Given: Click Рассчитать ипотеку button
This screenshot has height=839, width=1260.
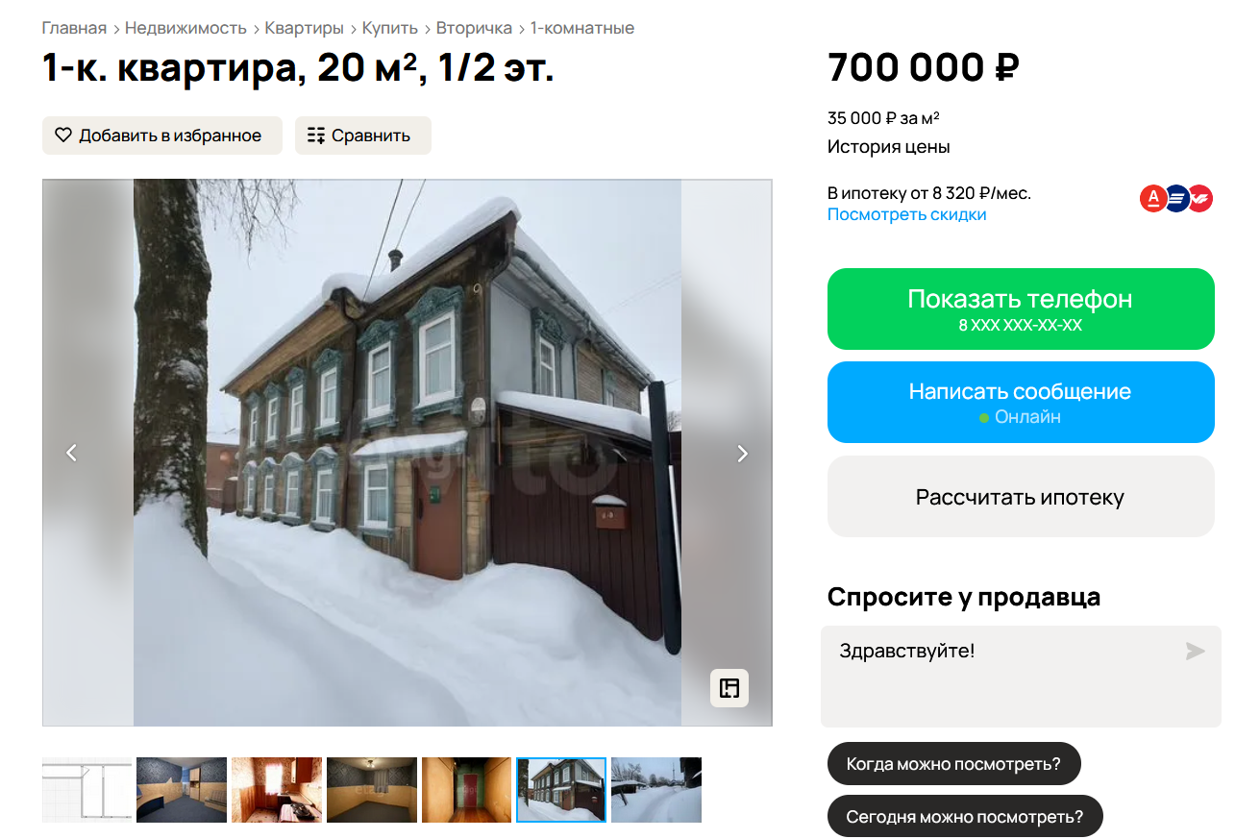Looking at the screenshot, I should [1021, 497].
